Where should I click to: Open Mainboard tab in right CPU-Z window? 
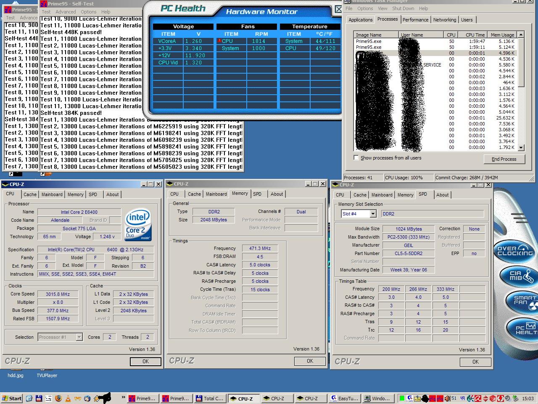pyautogui.click(x=382, y=195)
